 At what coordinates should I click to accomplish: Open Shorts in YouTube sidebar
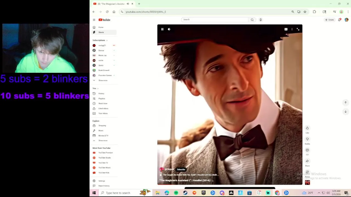click(x=104, y=32)
